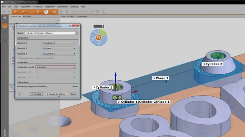The image size is (245, 137).
Task: Switch to the OVERVIEW tab
Action: (15, 17)
